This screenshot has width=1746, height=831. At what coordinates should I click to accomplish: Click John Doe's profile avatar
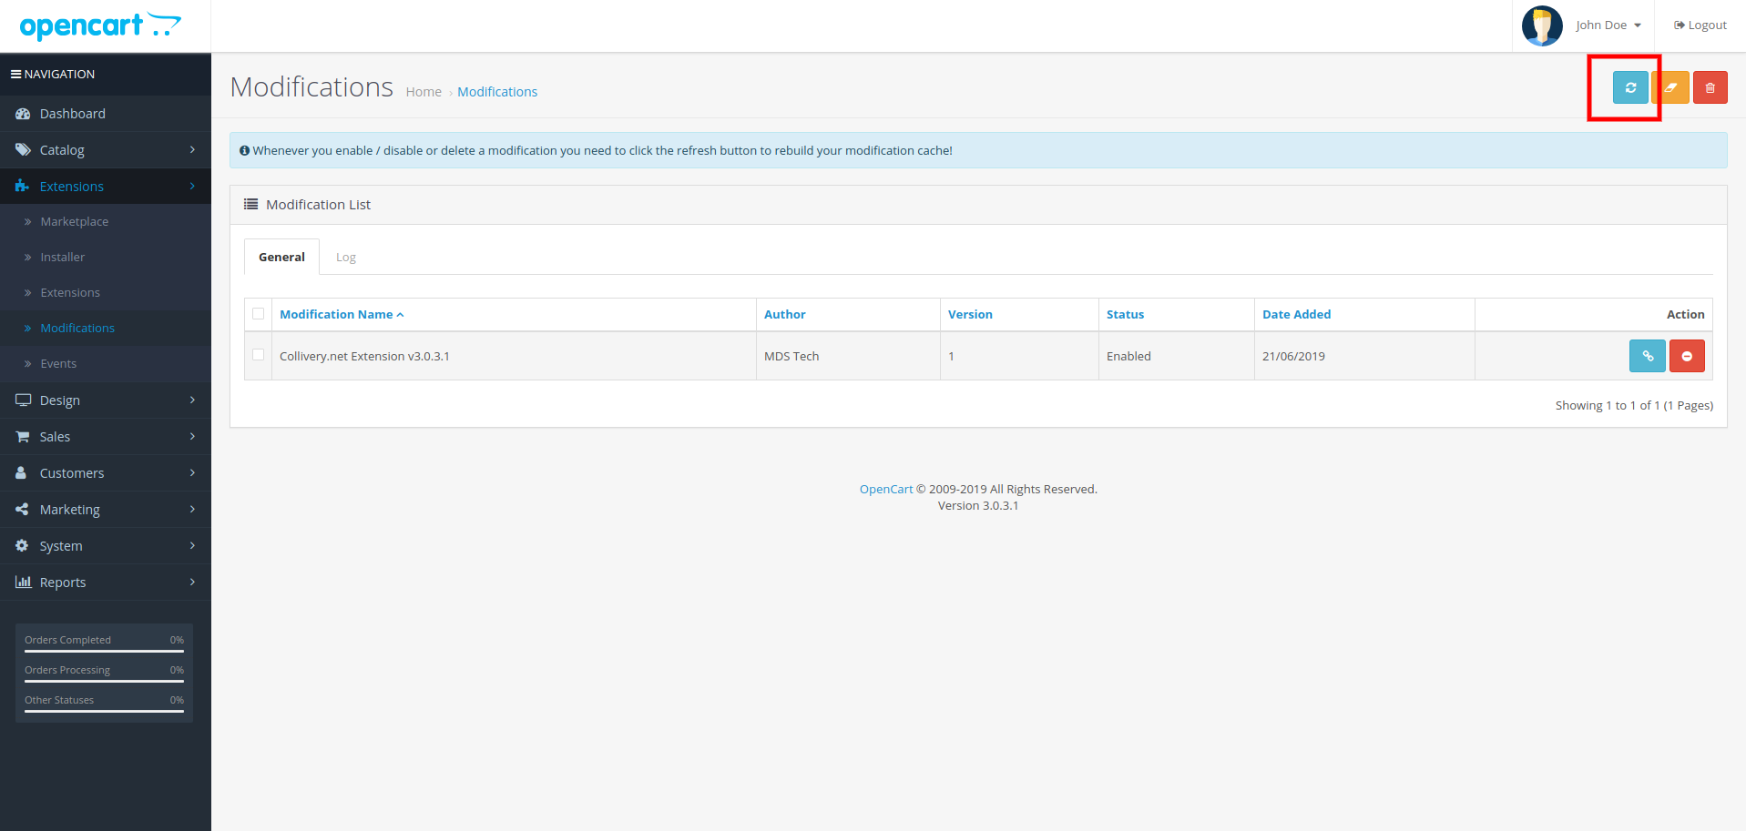coord(1541,25)
